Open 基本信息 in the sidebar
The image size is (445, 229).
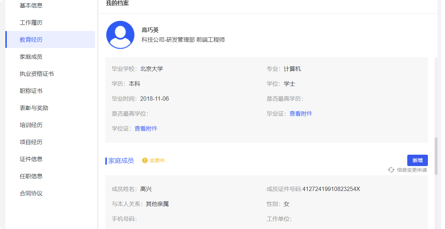(x=31, y=6)
